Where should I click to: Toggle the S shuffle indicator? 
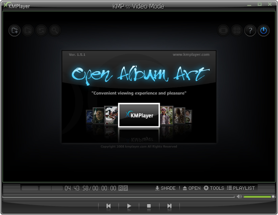point(125,188)
